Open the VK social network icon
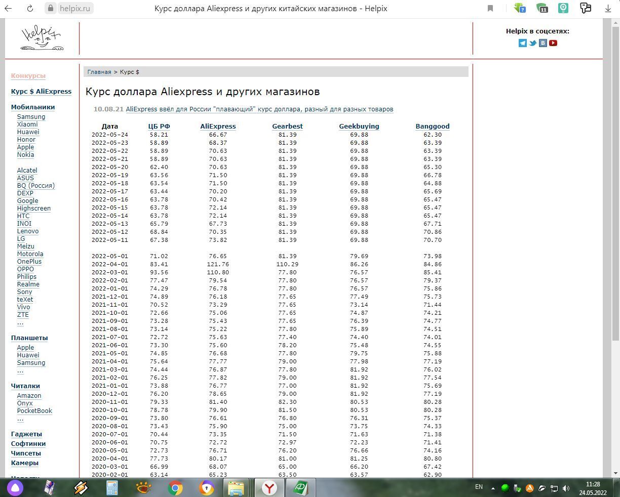 (543, 43)
